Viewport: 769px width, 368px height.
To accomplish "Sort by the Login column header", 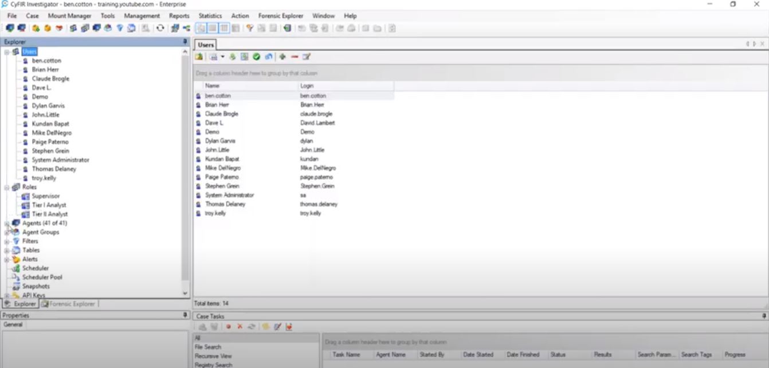I will click(346, 85).
